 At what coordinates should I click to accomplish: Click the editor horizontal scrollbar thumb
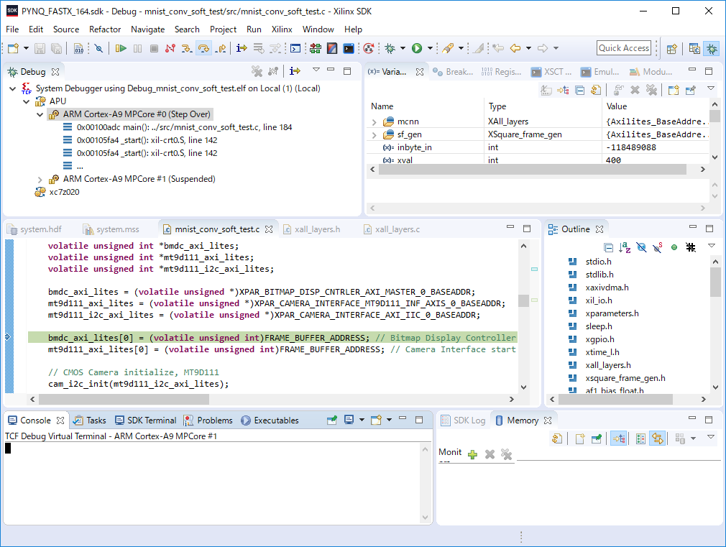click(124, 399)
